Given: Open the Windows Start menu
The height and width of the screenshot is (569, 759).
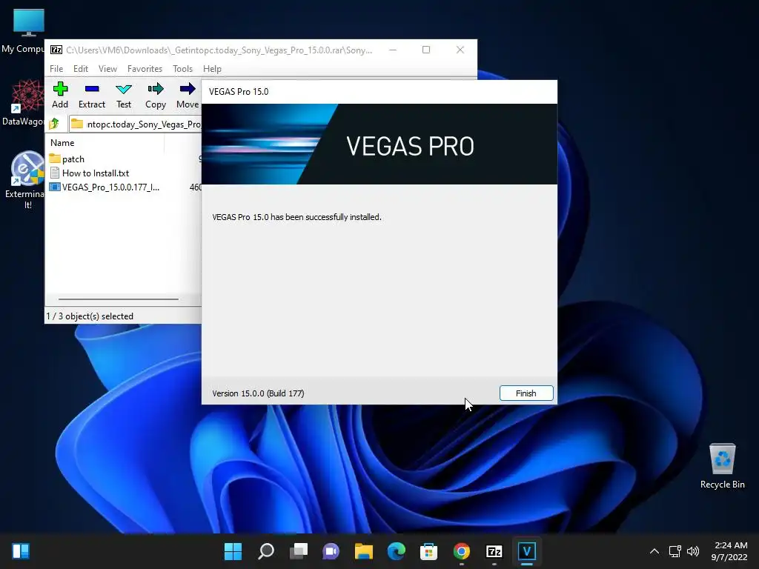Looking at the screenshot, I should (x=233, y=550).
